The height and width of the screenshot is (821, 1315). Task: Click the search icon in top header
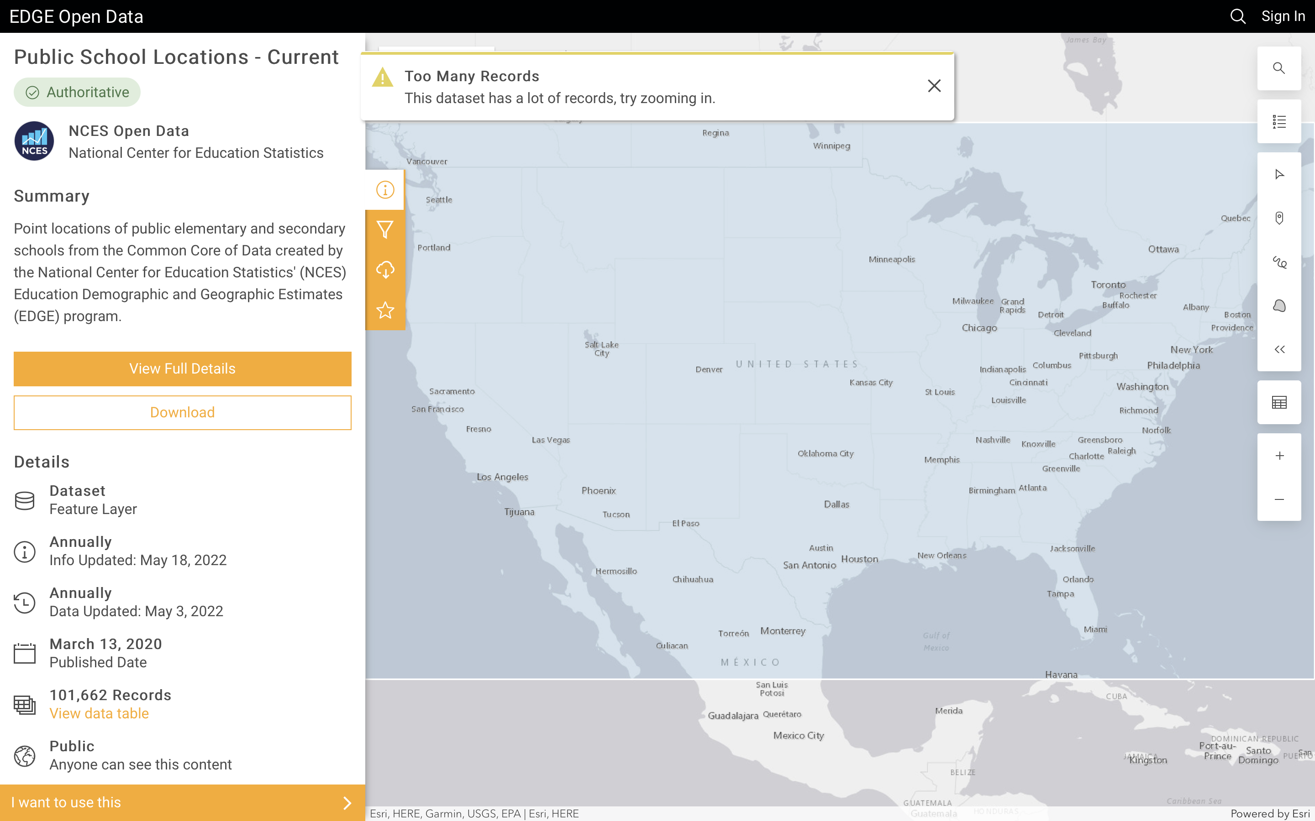coord(1238,16)
